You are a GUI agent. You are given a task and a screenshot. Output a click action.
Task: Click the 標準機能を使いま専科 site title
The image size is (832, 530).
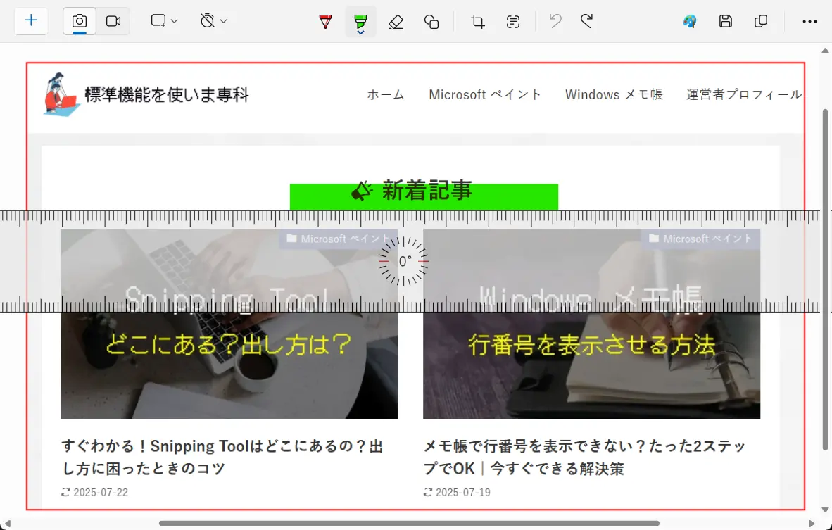167,94
